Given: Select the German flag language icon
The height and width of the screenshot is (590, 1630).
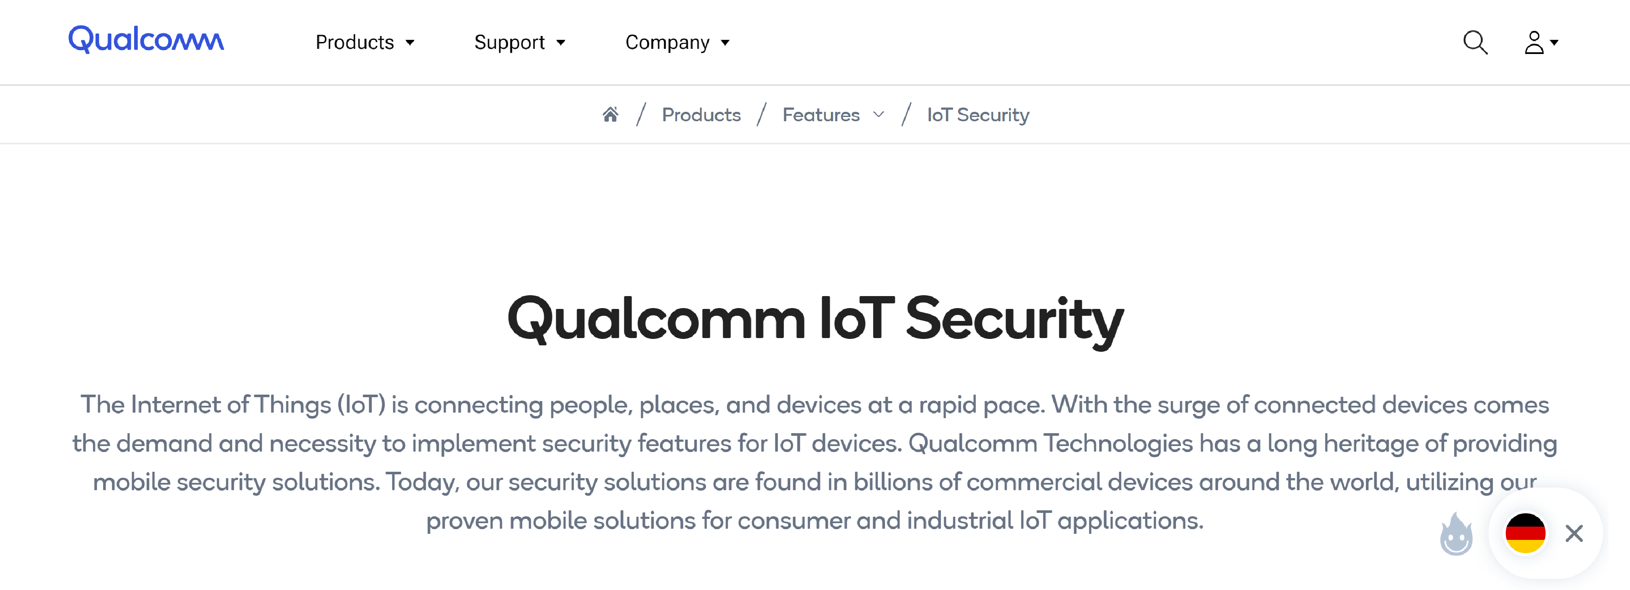Looking at the screenshot, I should [1525, 533].
